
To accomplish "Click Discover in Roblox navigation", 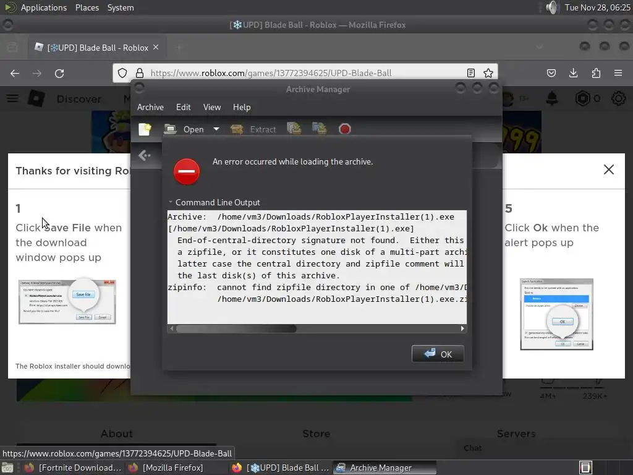I will [79, 99].
